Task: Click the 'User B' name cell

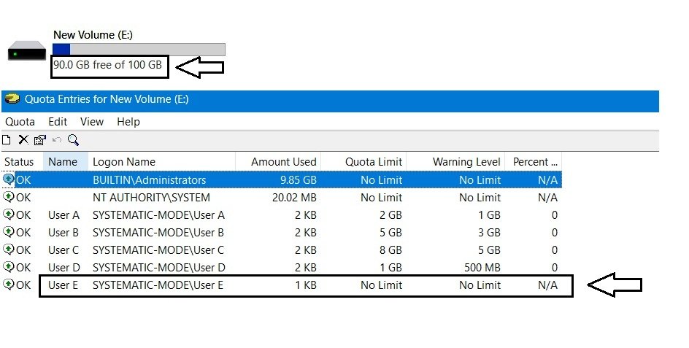Action: 63,233
